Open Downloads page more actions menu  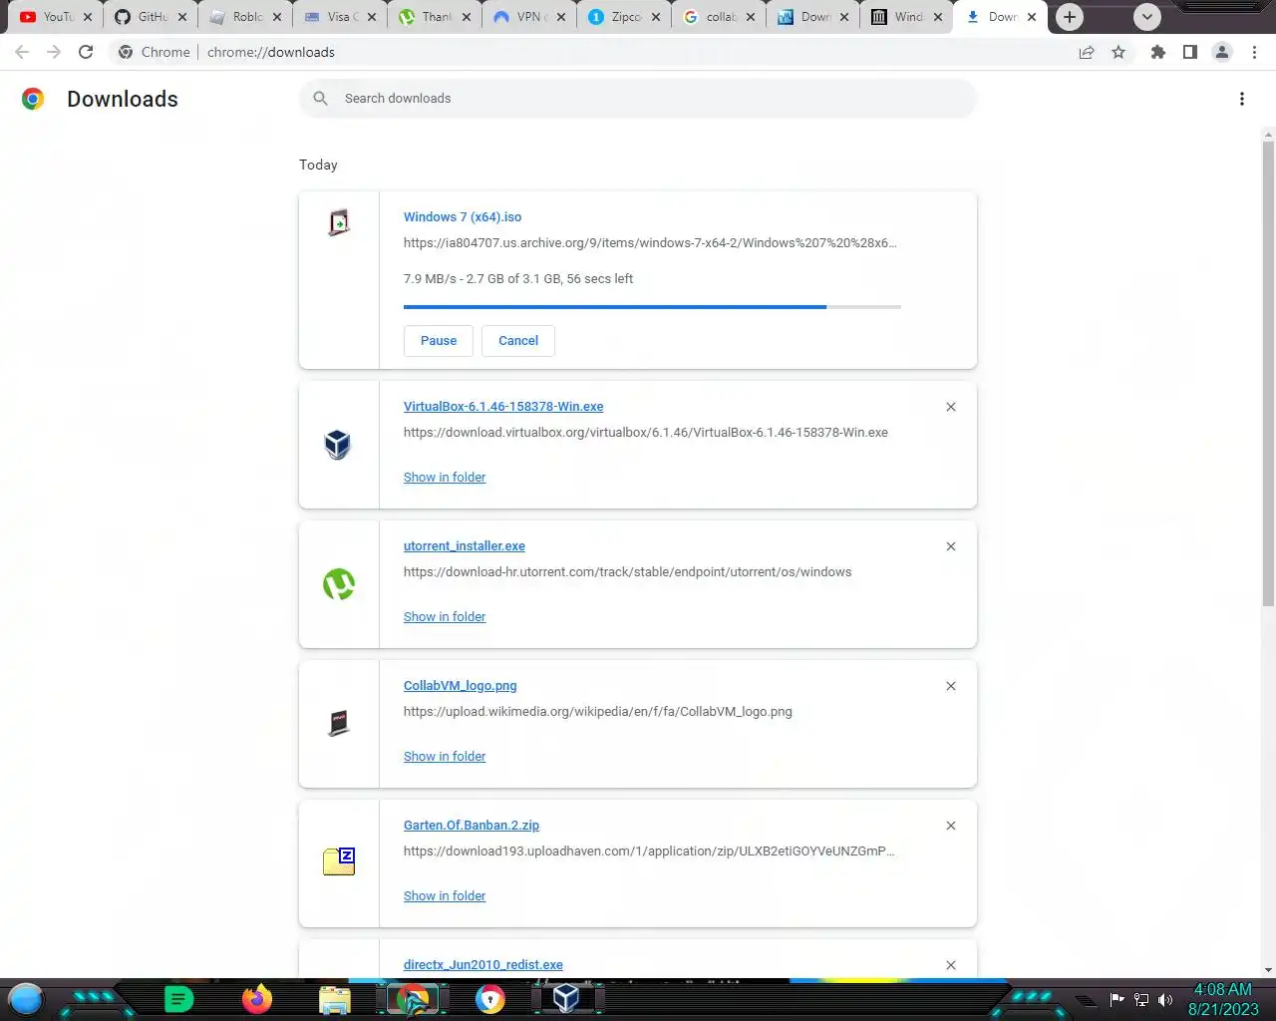click(x=1241, y=99)
